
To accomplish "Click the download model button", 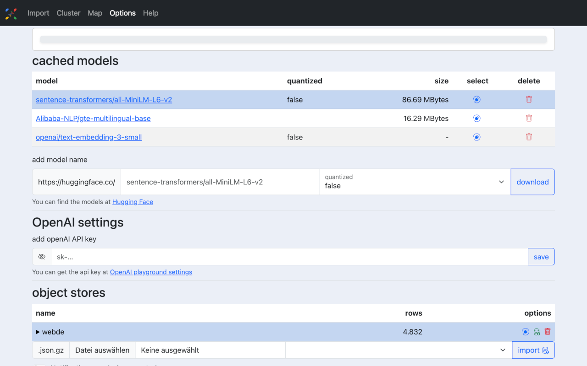I will pyautogui.click(x=532, y=182).
